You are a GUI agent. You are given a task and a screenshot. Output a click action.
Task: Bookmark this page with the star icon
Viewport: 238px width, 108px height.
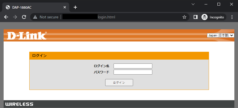(x=184, y=17)
